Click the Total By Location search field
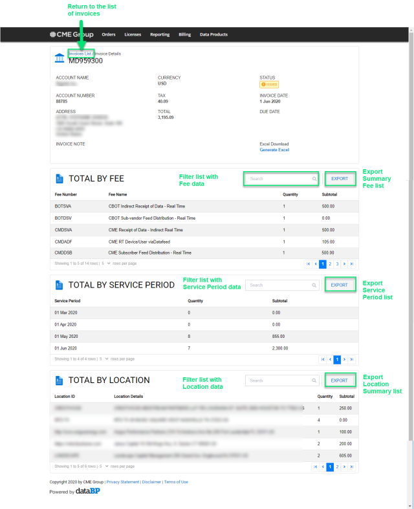Viewport: 414px width, 509px height. tap(278, 381)
